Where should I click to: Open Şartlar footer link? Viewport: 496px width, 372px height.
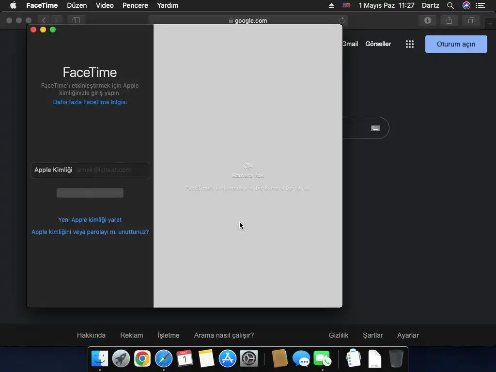(x=372, y=335)
